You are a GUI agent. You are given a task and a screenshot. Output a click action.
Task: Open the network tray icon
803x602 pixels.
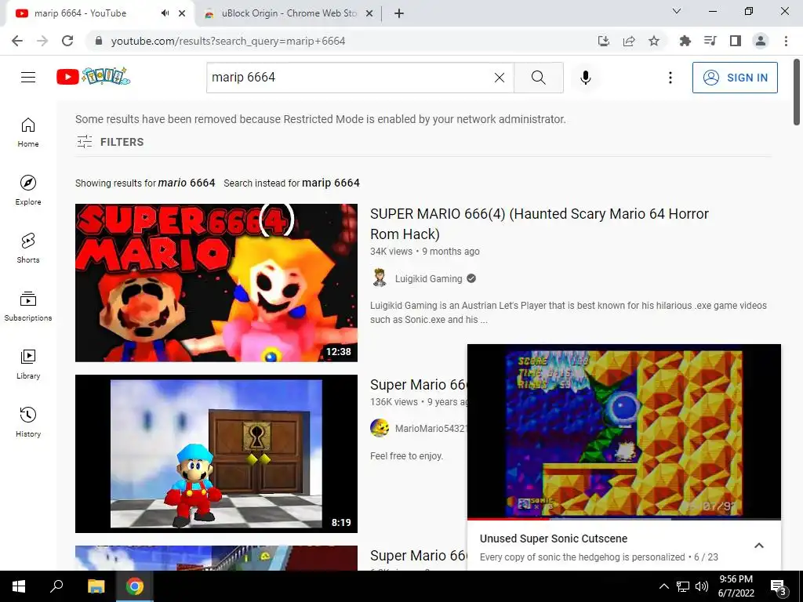[x=683, y=586]
